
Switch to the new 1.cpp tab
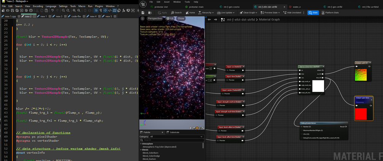pyautogui.click(x=10, y=16)
